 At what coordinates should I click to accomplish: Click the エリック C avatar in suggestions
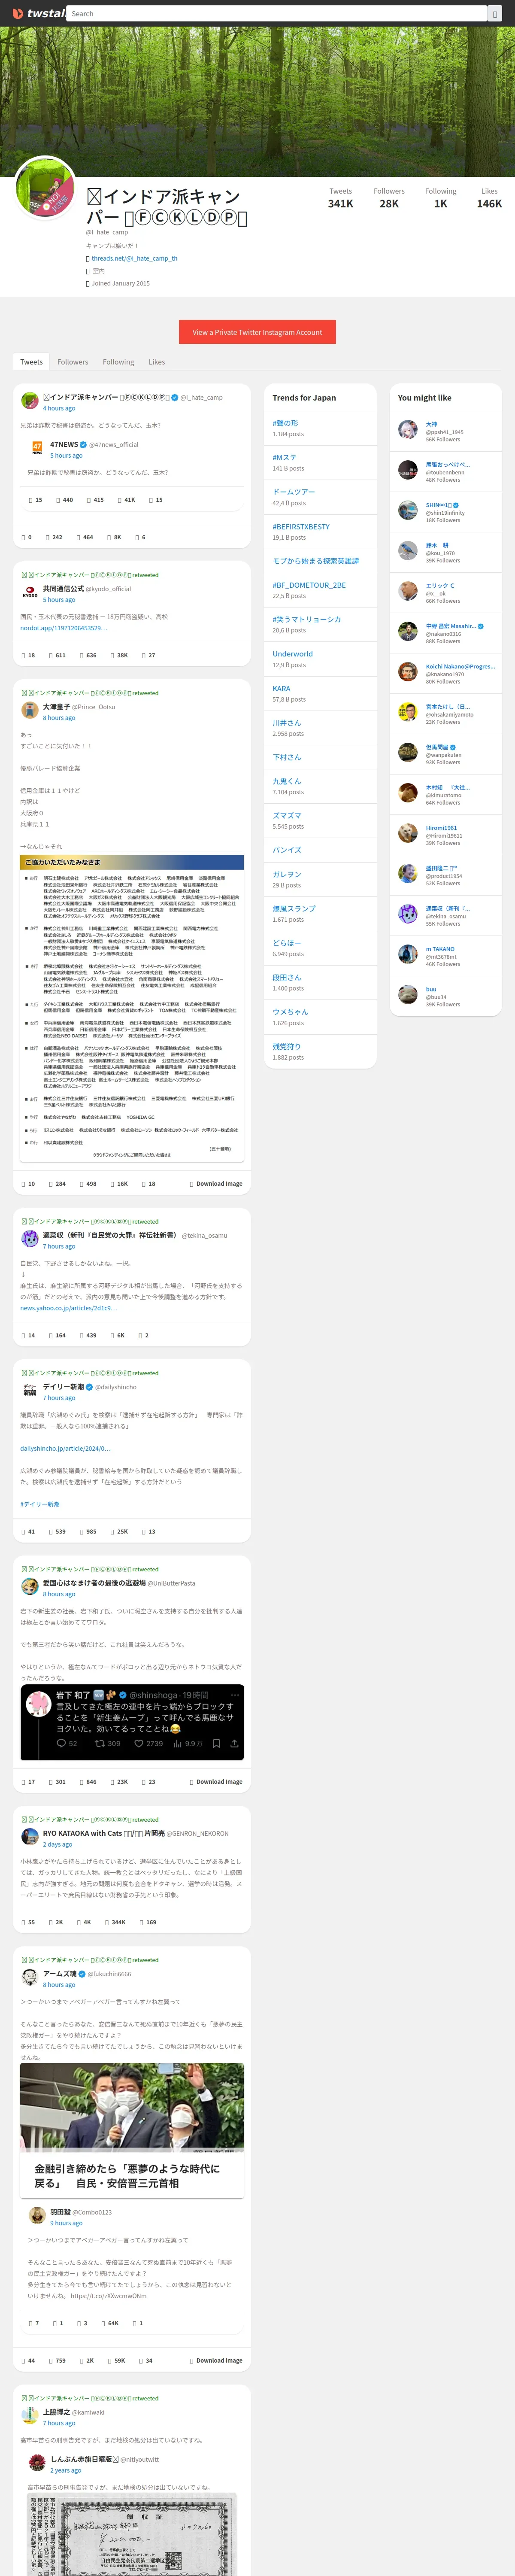[x=408, y=591]
